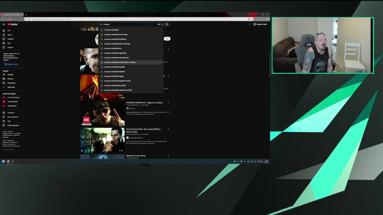Click the Kirjaudu sisään button in the sidebar

pos(11,64)
